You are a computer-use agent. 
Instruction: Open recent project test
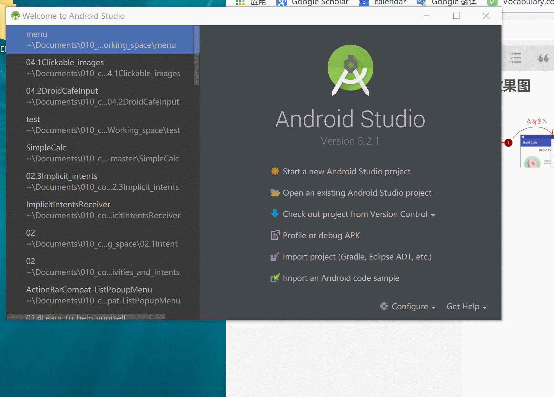[100, 125]
